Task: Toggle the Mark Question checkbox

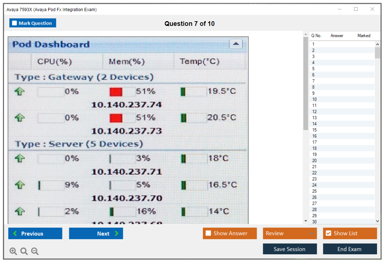Action: click(x=14, y=23)
